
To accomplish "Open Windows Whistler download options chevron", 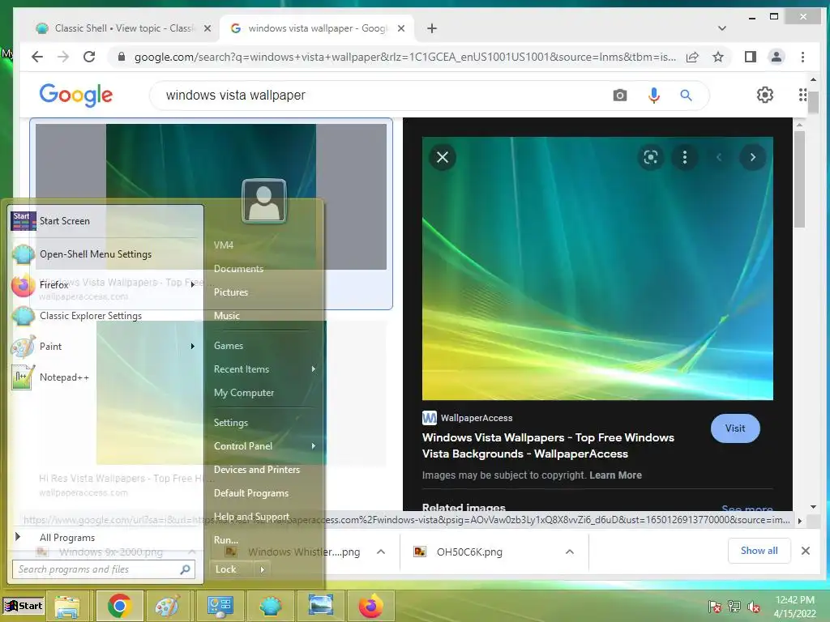I will (381, 552).
